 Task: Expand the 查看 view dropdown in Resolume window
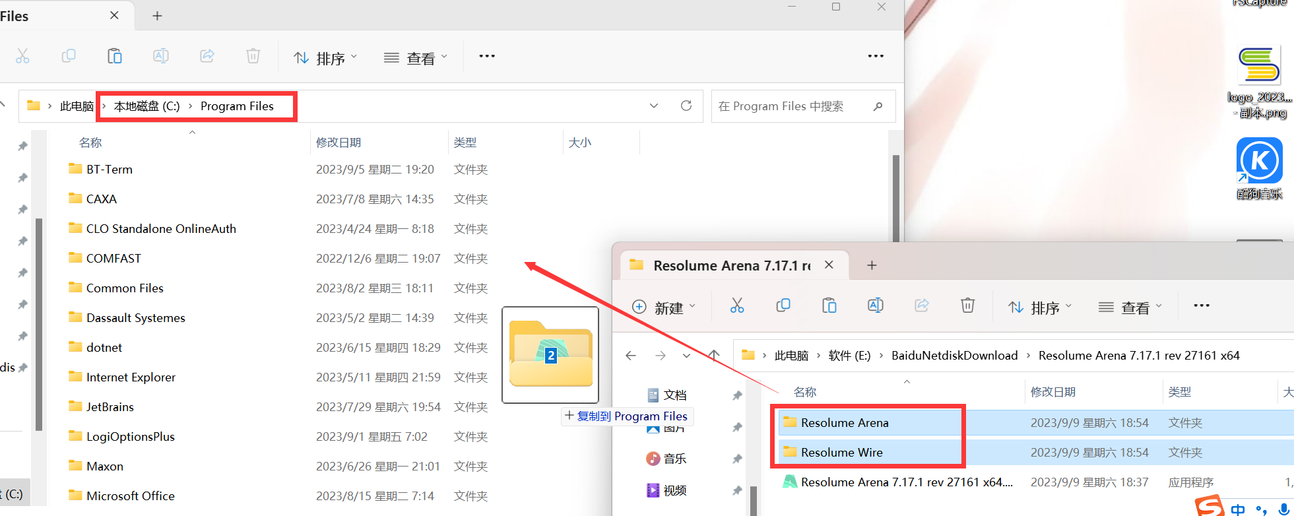[x=1130, y=307]
